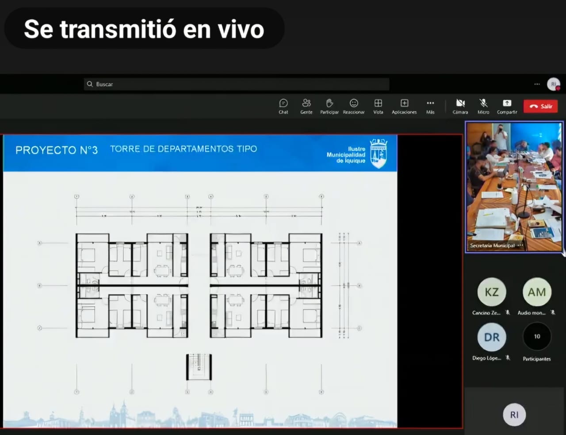This screenshot has width=566, height=435.
Task: Select the DR Diego López avatar
Action: point(492,337)
